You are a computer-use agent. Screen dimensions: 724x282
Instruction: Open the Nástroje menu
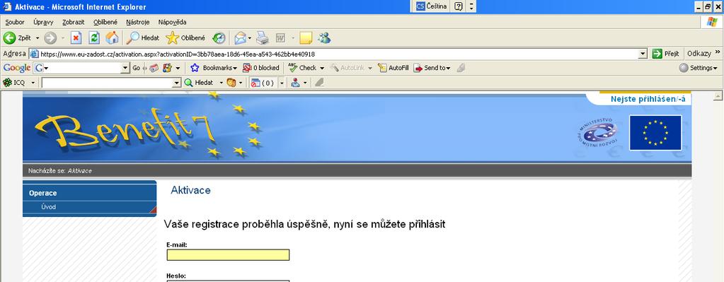[137, 22]
